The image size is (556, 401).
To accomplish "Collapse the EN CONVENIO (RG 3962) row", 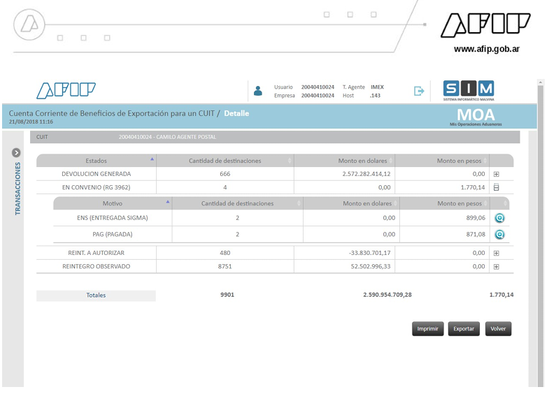I will tap(497, 187).
